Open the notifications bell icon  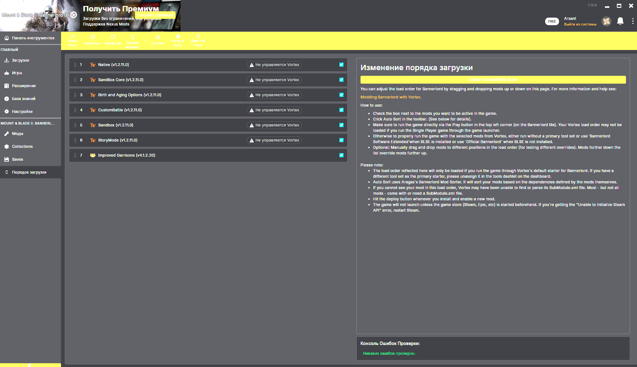coord(620,21)
